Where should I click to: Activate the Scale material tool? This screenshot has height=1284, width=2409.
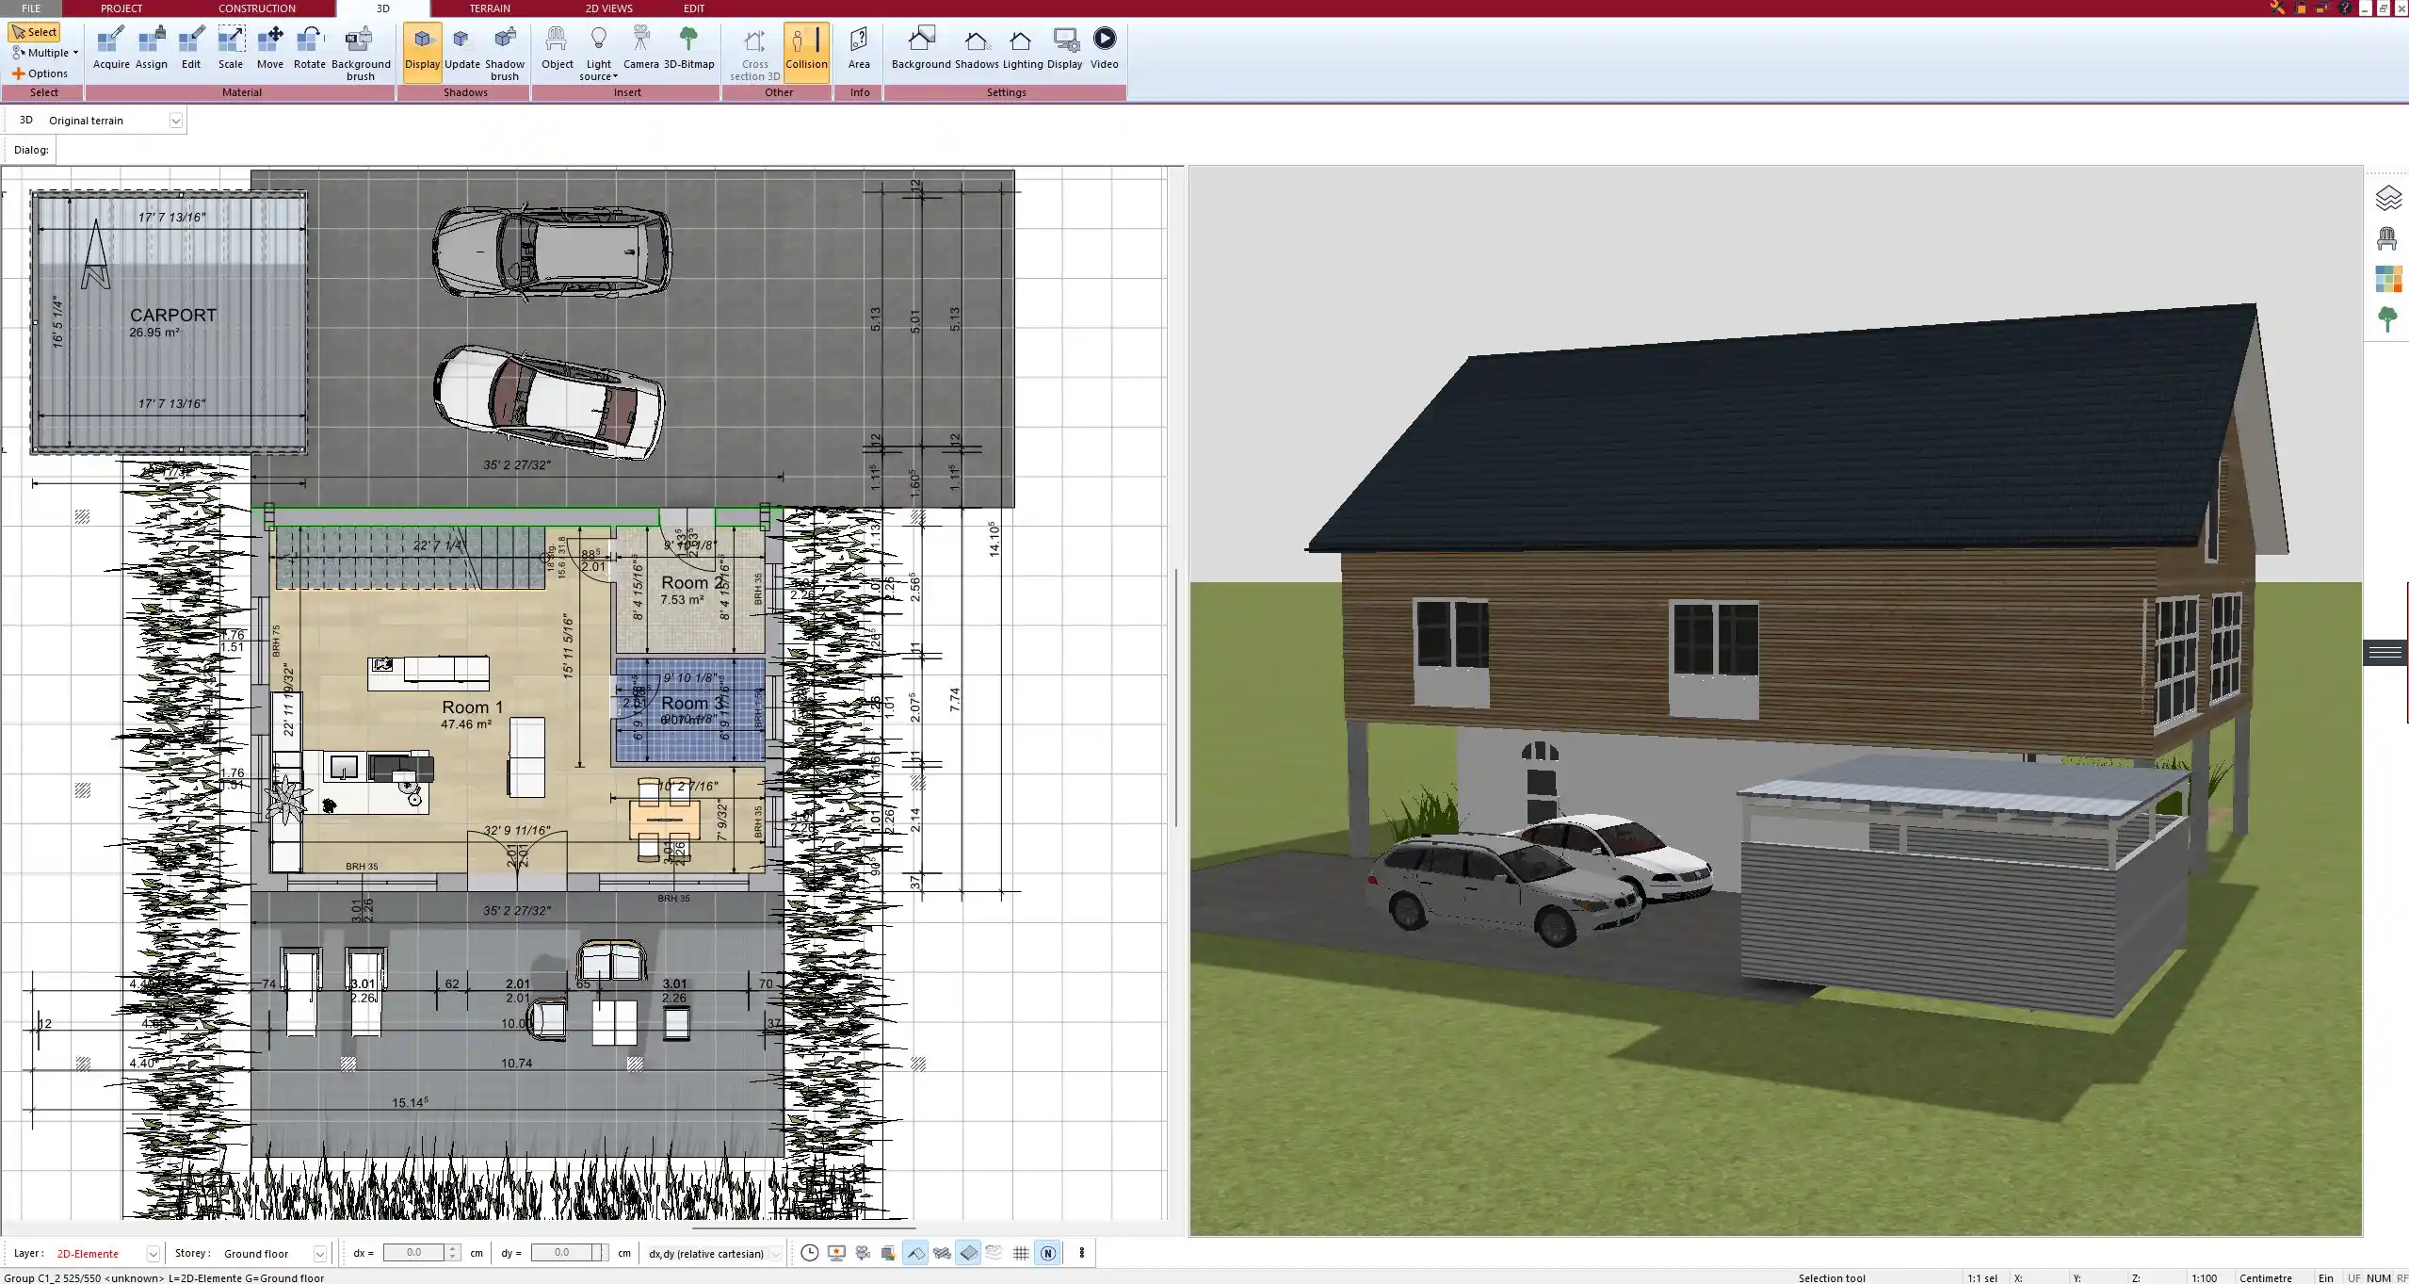click(x=231, y=49)
